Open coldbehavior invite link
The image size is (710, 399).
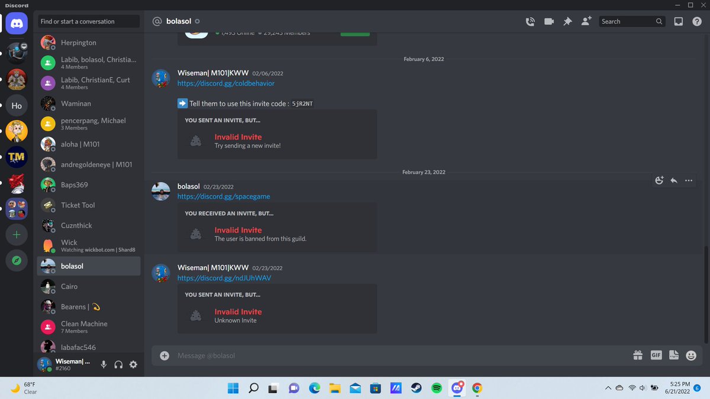pos(226,83)
